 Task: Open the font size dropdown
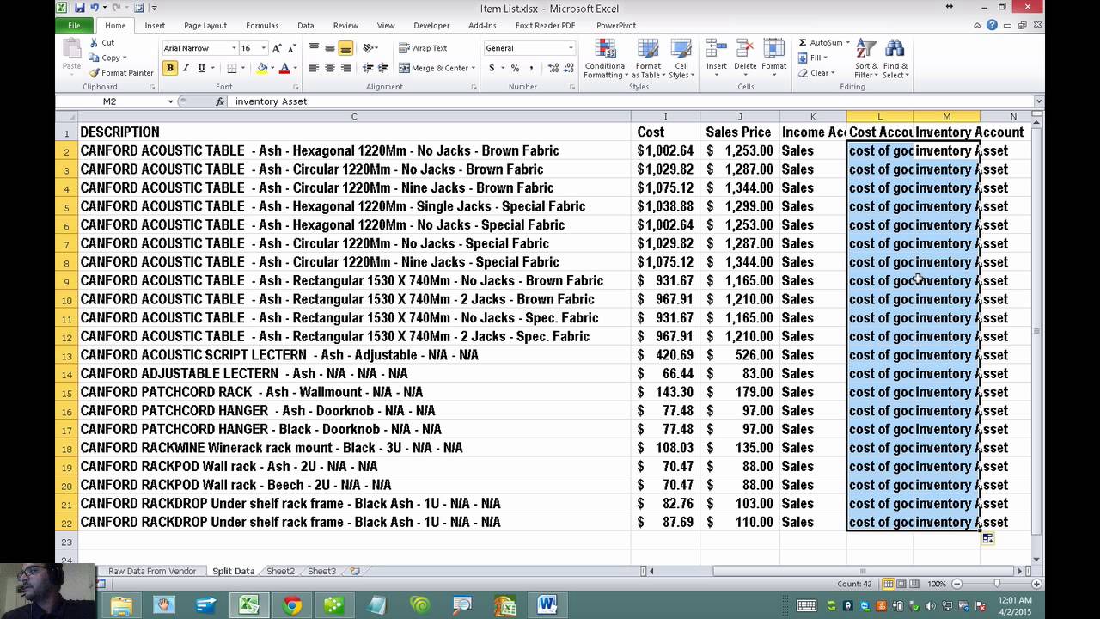click(x=263, y=48)
